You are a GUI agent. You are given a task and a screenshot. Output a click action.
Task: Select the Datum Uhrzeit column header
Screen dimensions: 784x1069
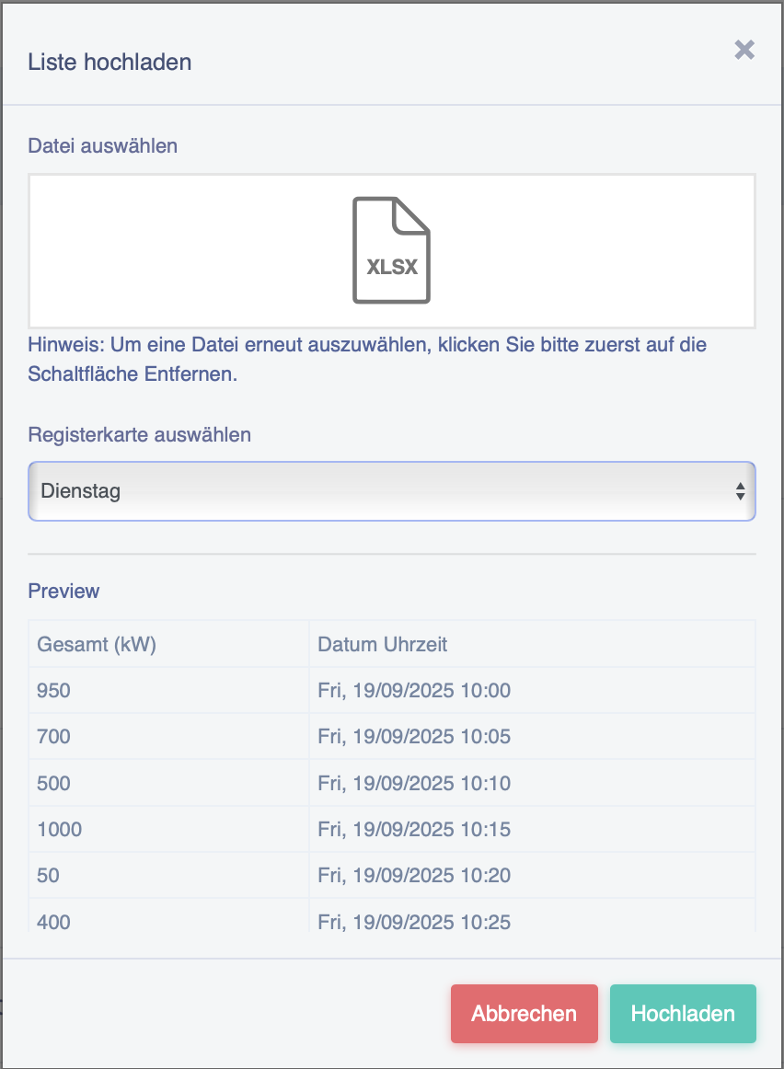click(x=533, y=644)
